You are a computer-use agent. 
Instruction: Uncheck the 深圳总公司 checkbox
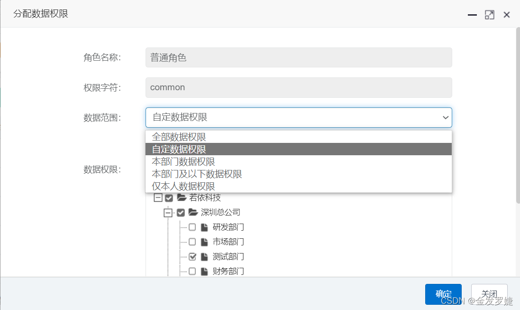pyautogui.click(x=181, y=213)
